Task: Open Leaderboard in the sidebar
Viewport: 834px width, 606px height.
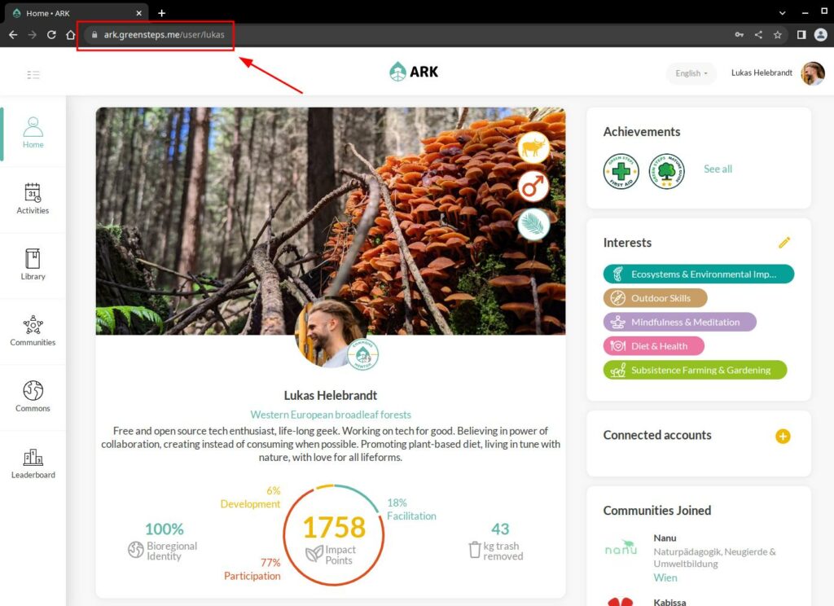Action: coord(33,463)
